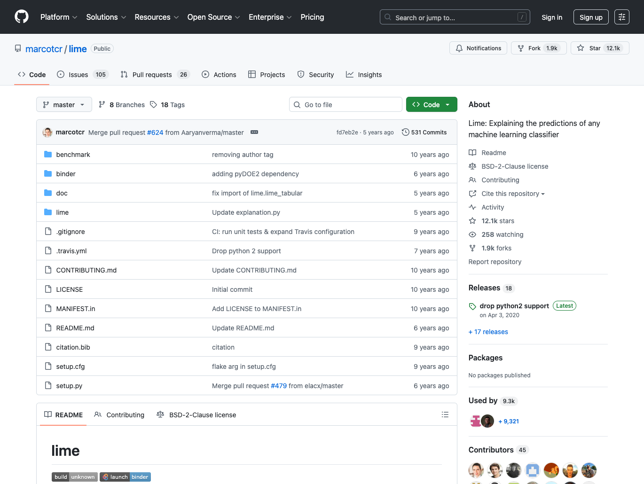Image resolution: width=644 pixels, height=484 pixels.
Task: Open the Notifications bell button
Action: 478,48
